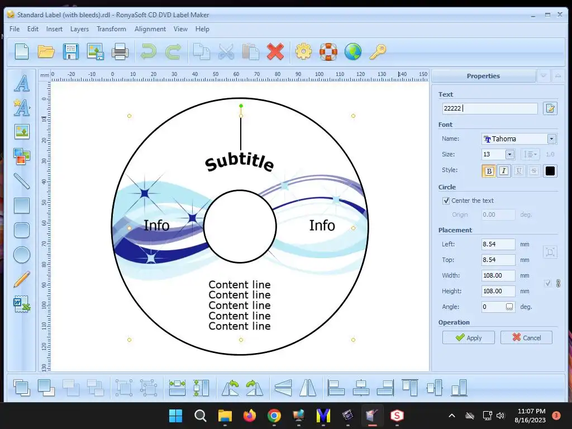The image size is (572, 429).
Task: Open File Explorer from taskbar
Action: [225, 416]
